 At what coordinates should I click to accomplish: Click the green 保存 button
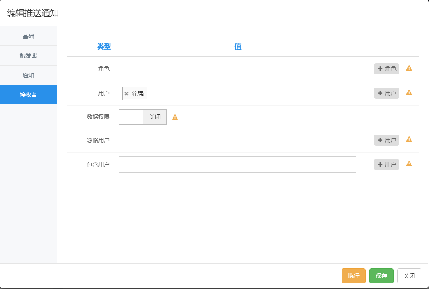(x=381, y=276)
